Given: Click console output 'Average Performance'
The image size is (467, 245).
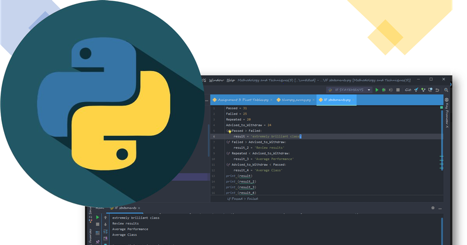Looking at the screenshot, I should coord(130,229).
